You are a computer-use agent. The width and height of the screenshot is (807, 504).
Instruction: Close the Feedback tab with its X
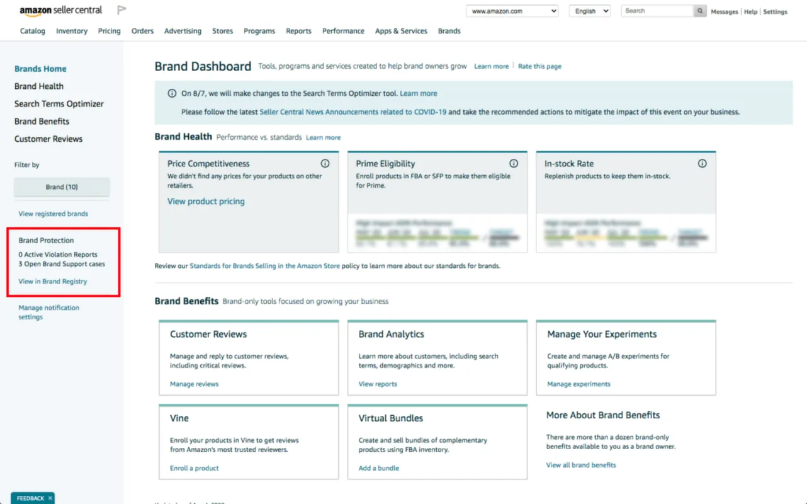click(x=50, y=498)
